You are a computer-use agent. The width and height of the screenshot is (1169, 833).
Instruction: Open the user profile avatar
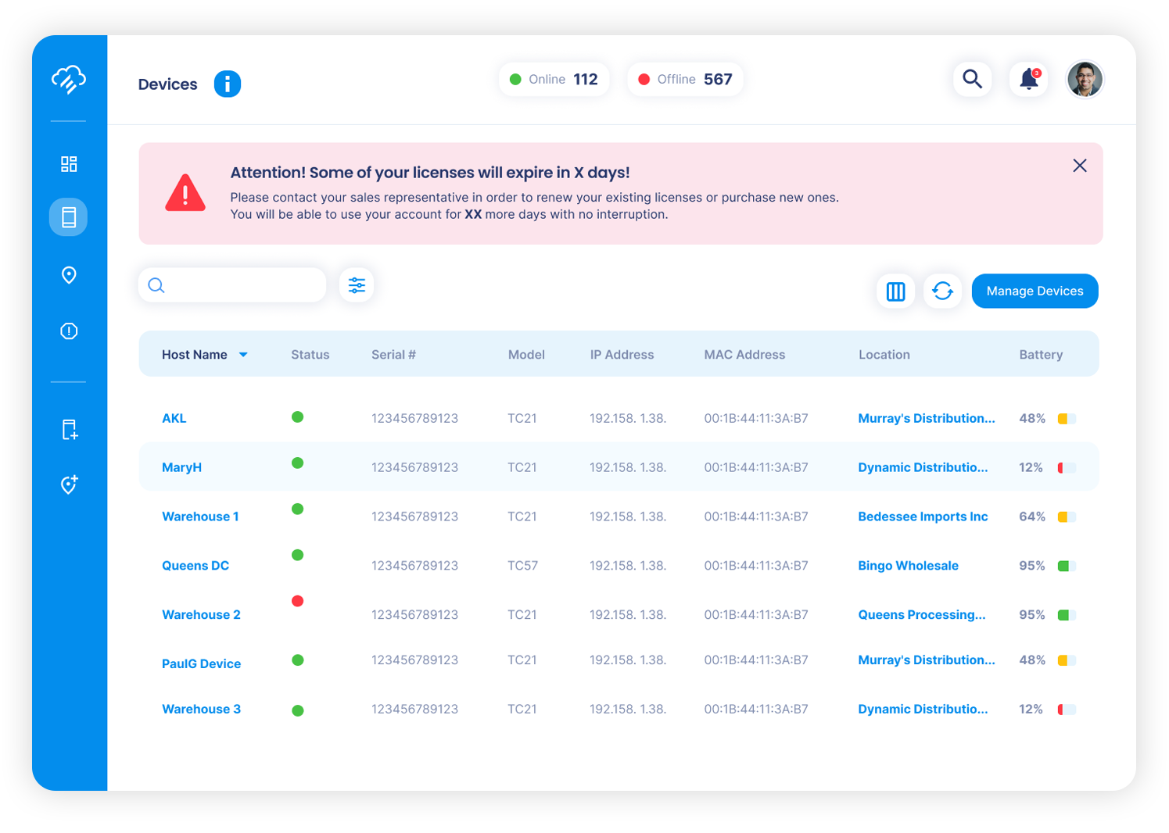coord(1085,79)
